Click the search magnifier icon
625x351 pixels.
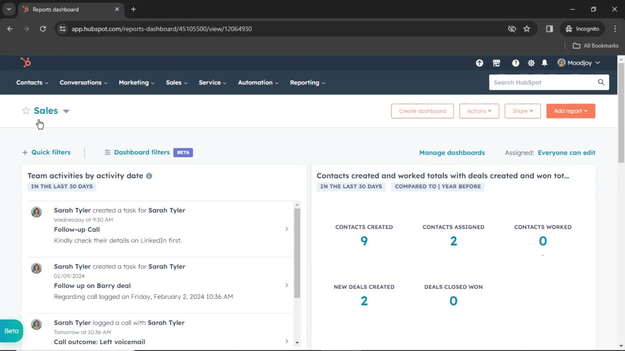point(601,82)
